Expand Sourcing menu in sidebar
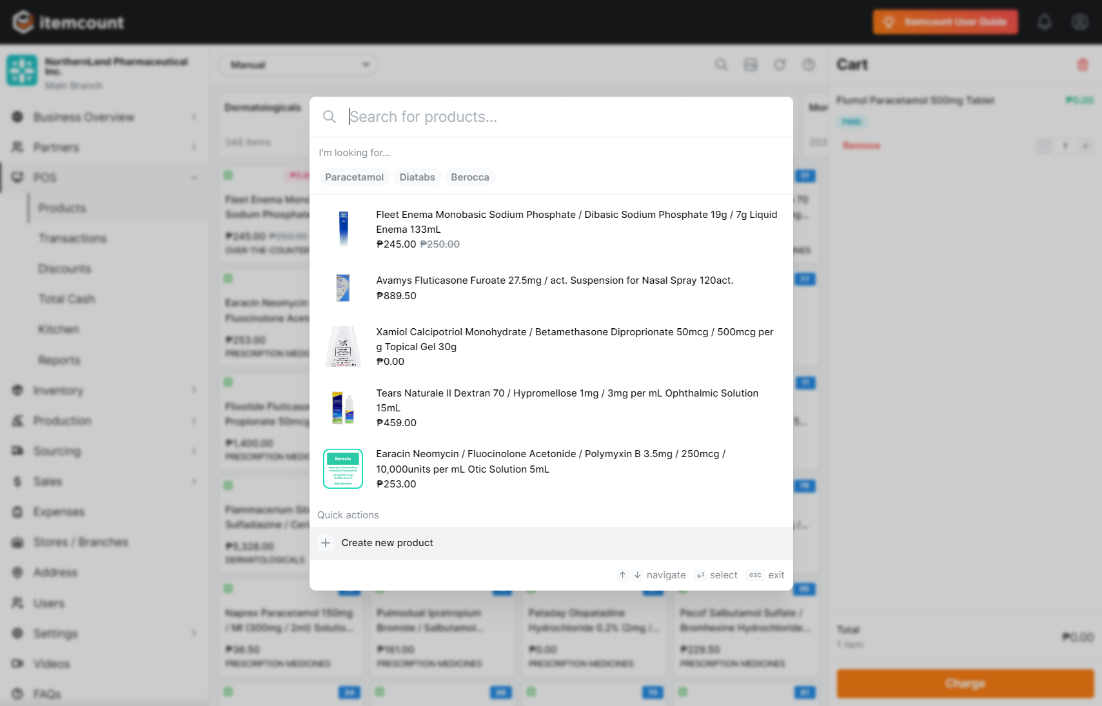The image size is (1102, 706). (x=104, y=451)
